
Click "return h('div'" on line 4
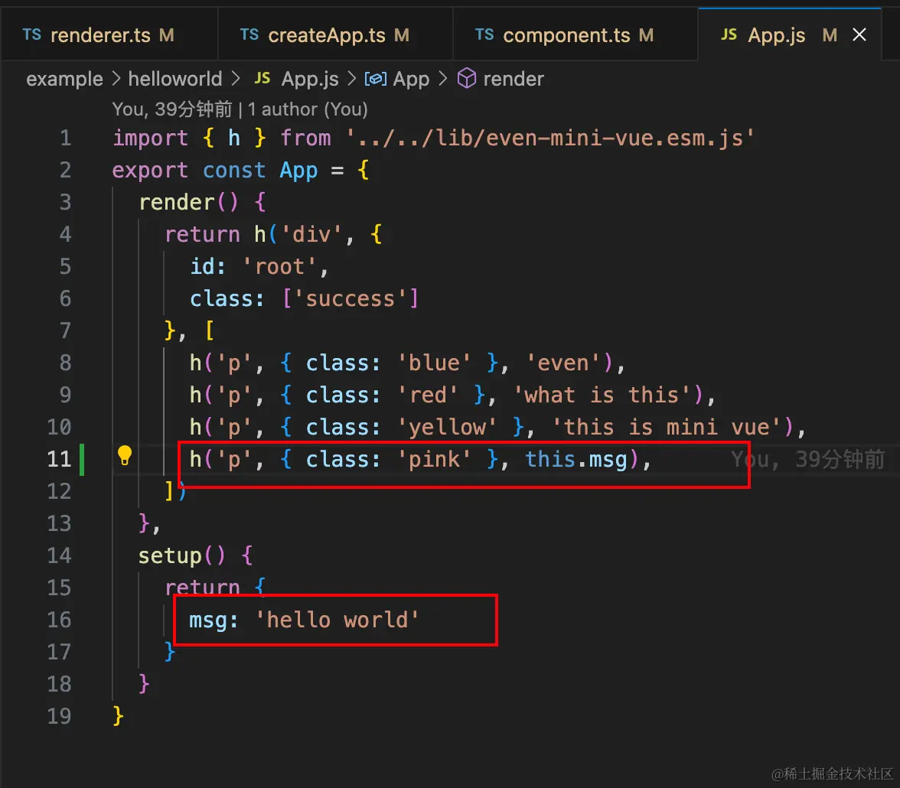253,235
